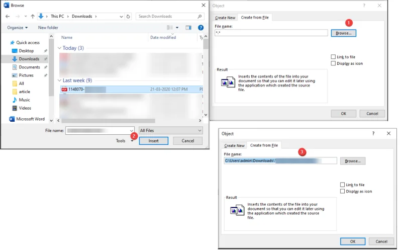Screen dimensions: 402x251
Task: Open the 'article' folder in navigation pane
Action: tap(21, 92)
